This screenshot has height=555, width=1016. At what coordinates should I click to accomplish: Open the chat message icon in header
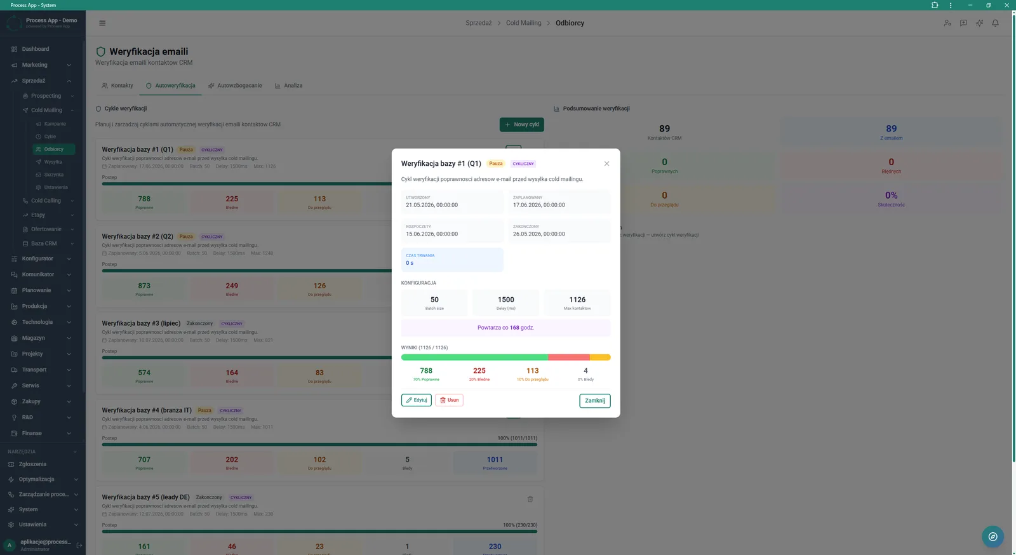coord(963,23)
